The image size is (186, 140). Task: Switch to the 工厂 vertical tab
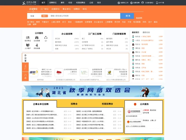point(25,67)
